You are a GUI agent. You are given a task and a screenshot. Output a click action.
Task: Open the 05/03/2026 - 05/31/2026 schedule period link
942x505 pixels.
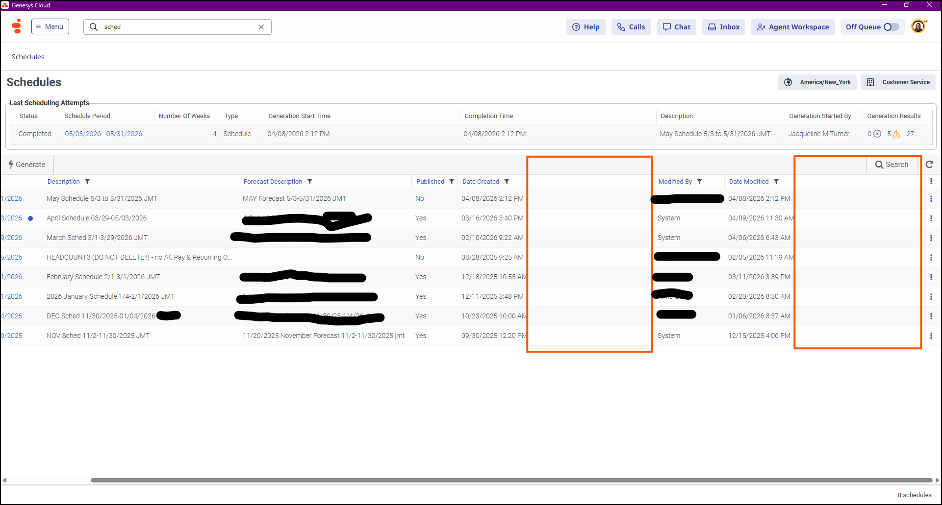[103, 134]
